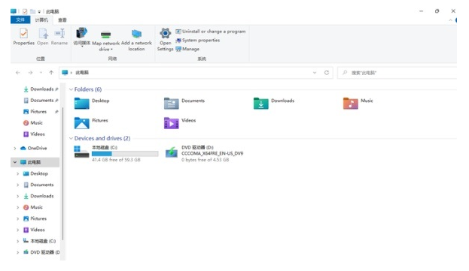Expand the OneDrive tree node
Viewport: 469px width, 271px height.
[x=15, y=148]
